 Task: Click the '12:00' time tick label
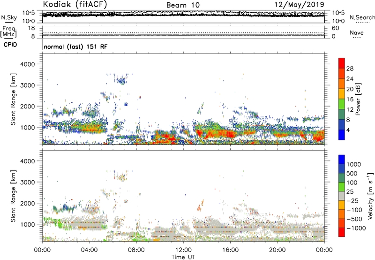point(183,250)
